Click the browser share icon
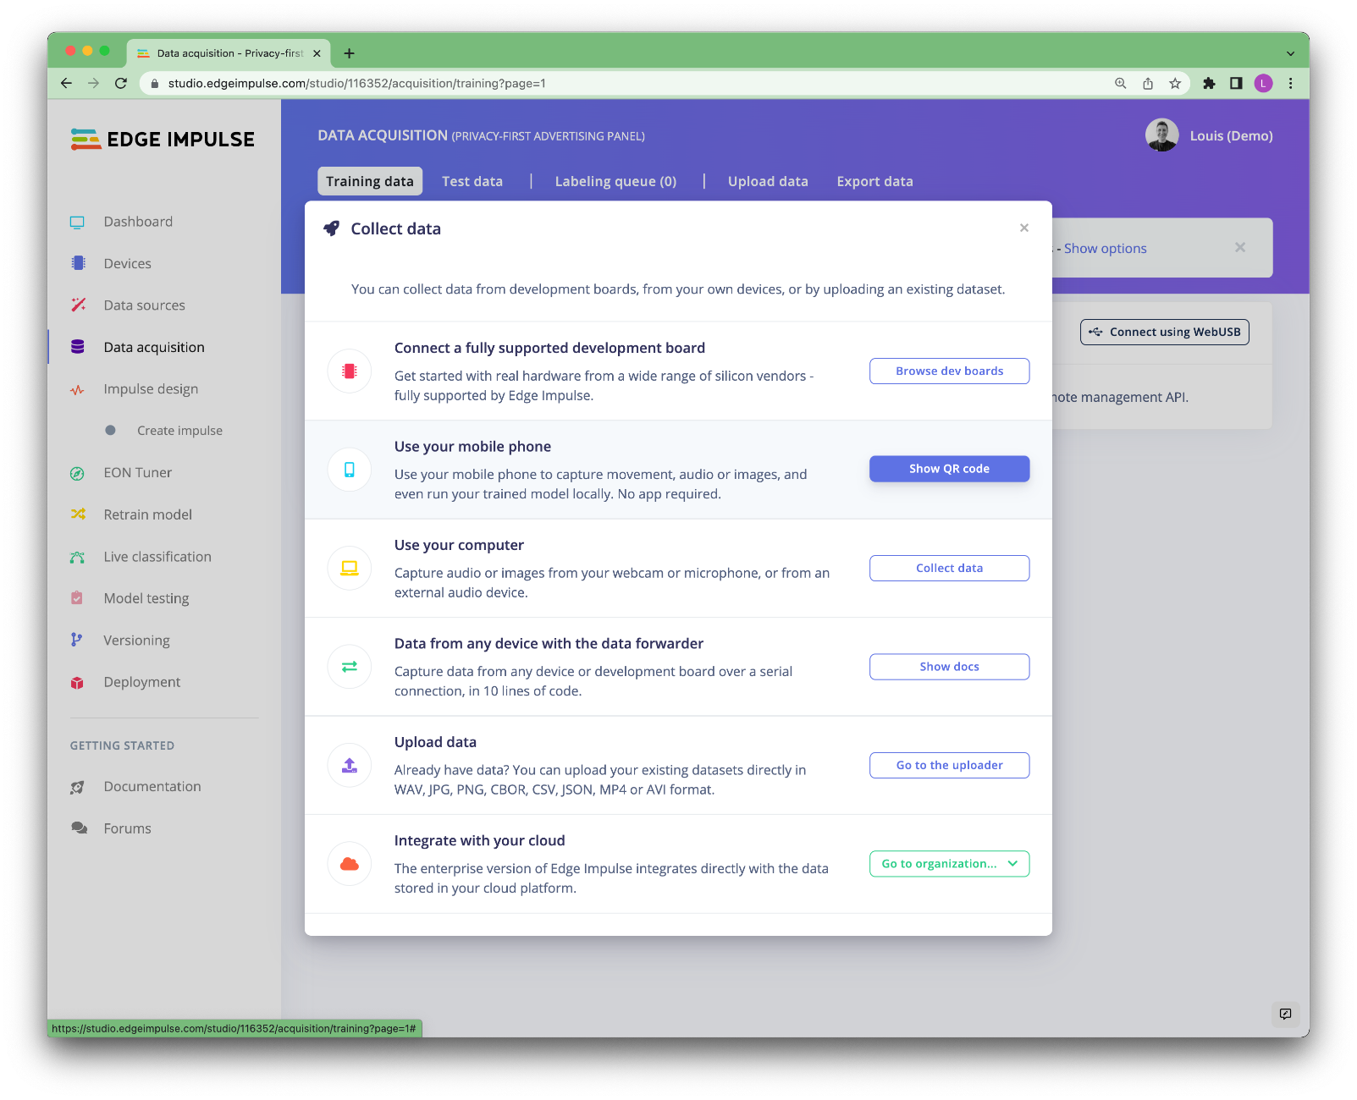The height and width of the screenshot is (1100, 1357). (x=1148, y=83)
